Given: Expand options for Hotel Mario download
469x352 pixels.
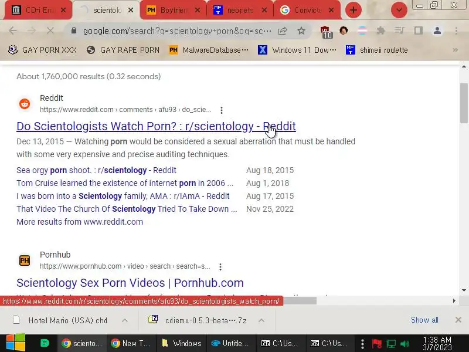Looking at the screenshot, I should click(125, 320).
